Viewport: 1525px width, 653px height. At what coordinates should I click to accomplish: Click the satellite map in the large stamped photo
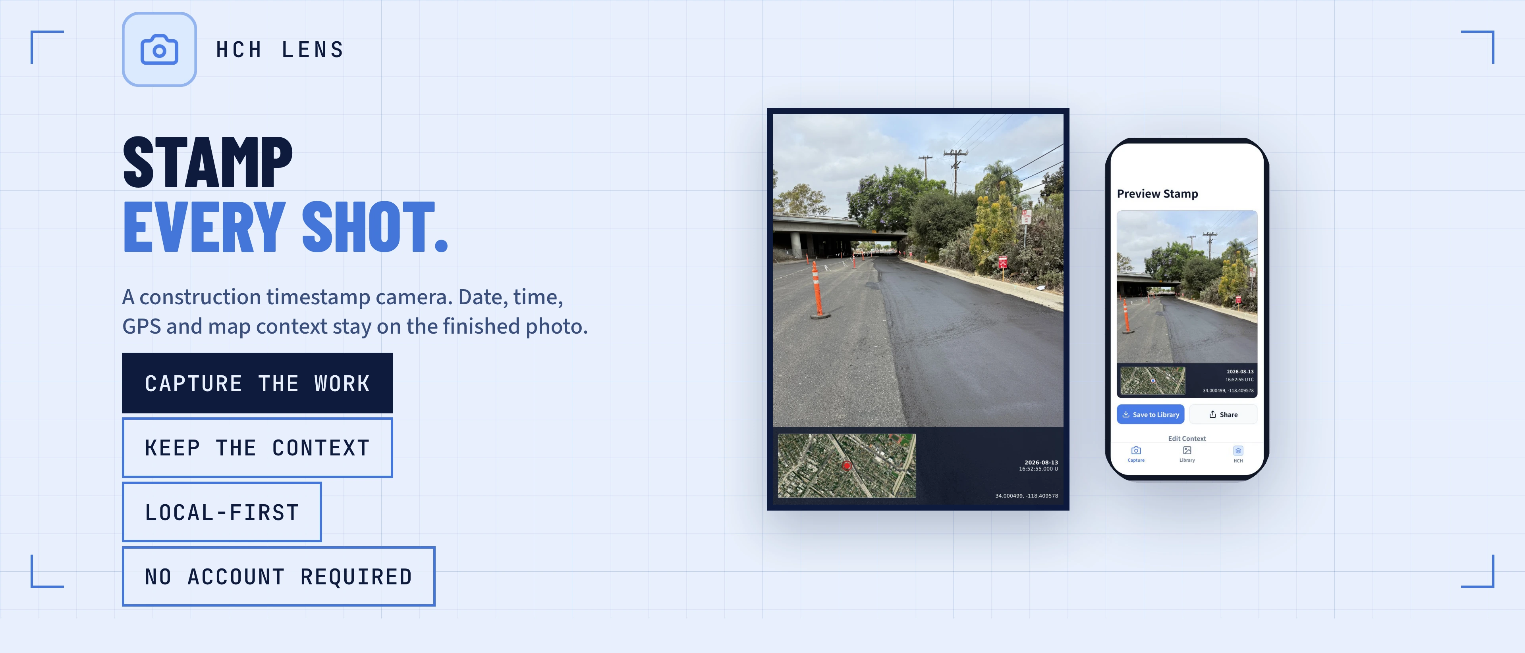tap(847, 465)
